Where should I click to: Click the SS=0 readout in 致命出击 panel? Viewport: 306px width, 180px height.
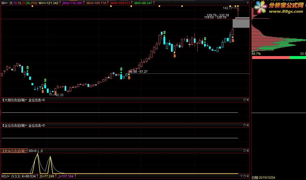(32, 151)
